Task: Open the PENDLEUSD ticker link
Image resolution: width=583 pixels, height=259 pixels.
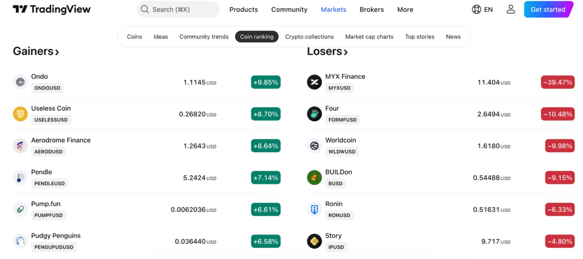Action: click(49, 183)
